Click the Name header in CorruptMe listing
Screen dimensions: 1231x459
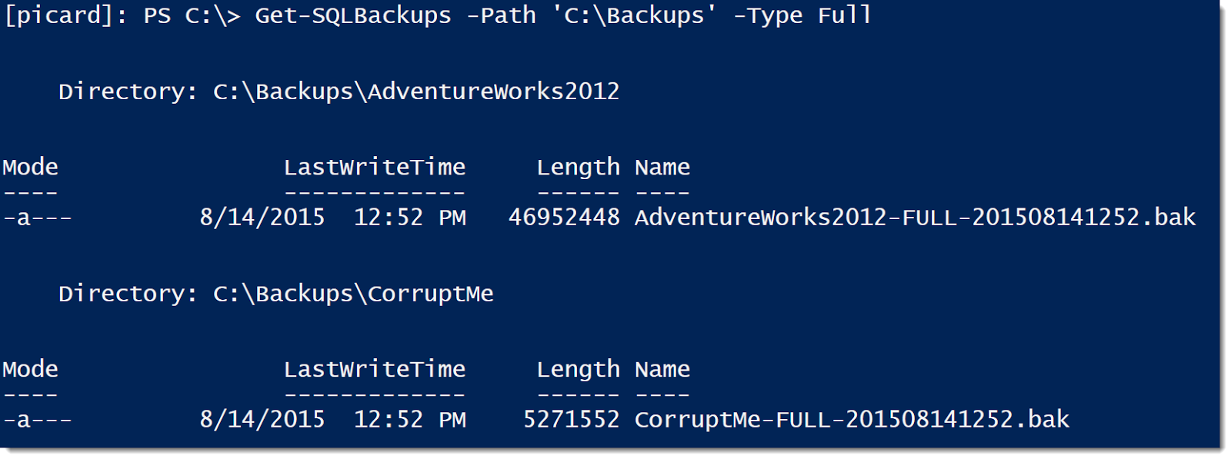[662, 370]
